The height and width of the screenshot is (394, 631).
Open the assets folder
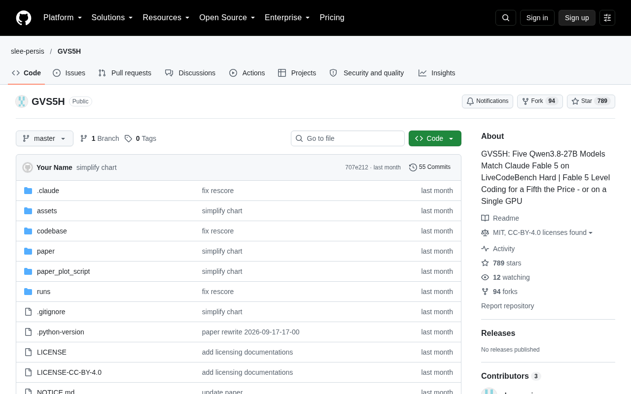click(47, 211)
